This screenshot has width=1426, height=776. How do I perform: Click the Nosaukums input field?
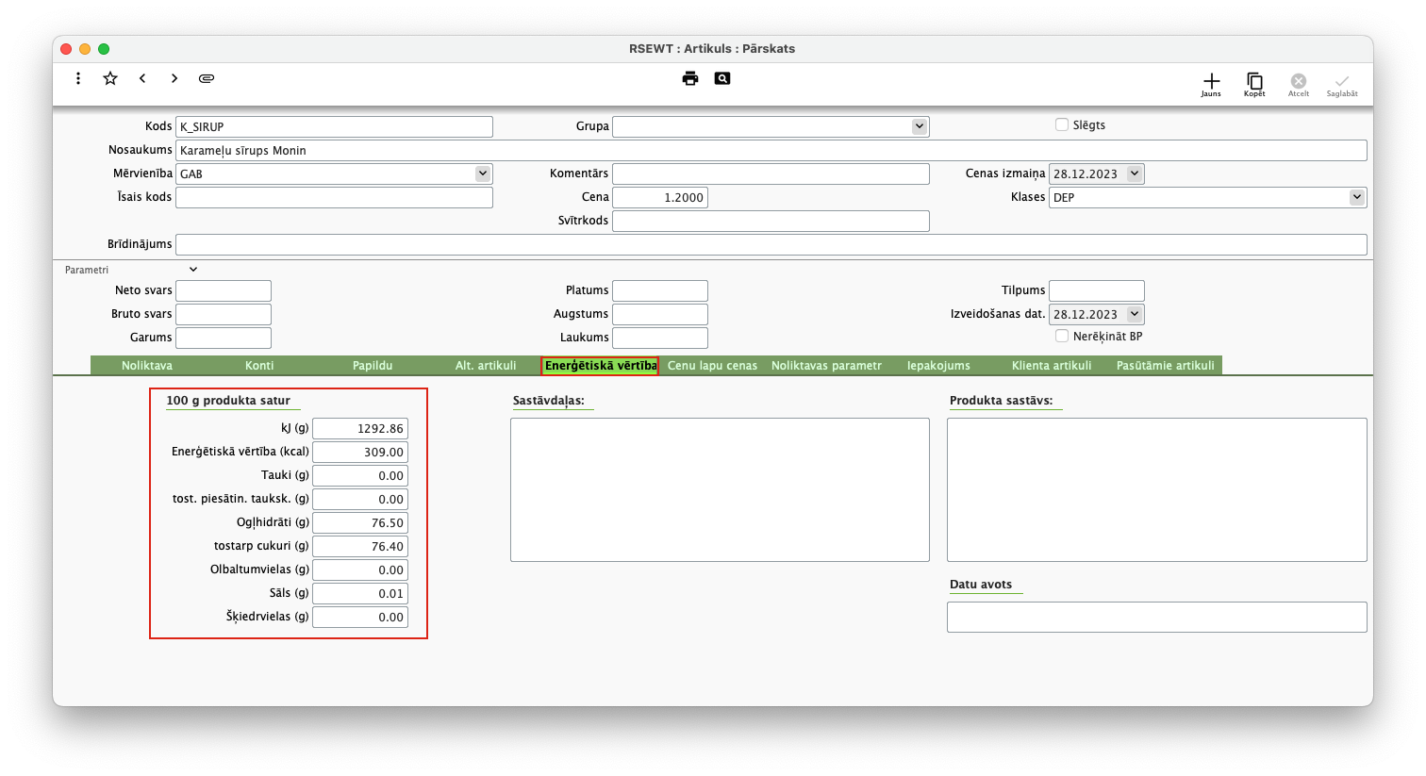pos(771,150)
